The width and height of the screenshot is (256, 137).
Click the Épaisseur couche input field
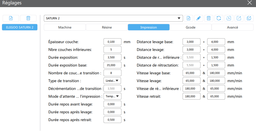coord(112,42)
